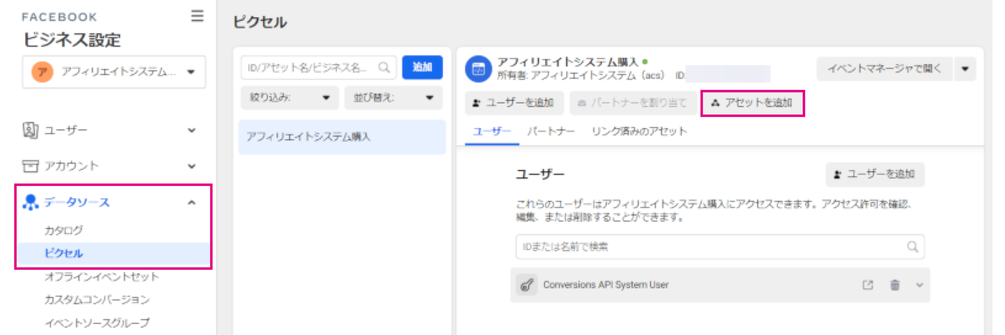
Task: Select ピクセル in the sidebar
Action: (114, 253)
